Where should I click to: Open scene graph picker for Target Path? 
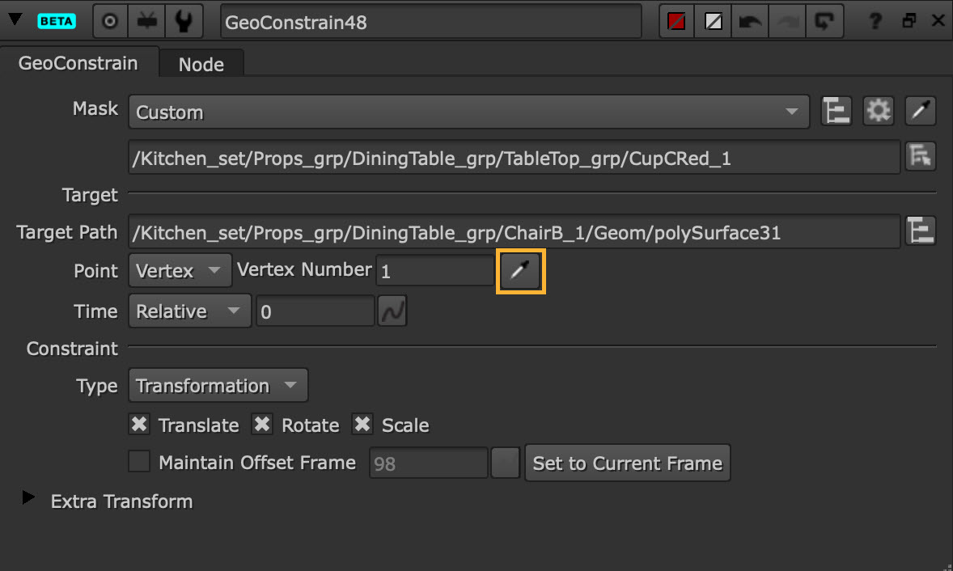921,232
